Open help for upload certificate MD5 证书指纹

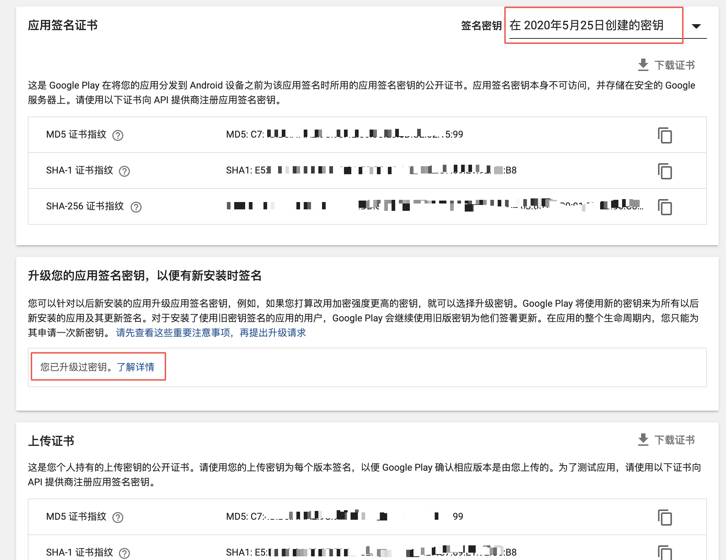(118, 517)
